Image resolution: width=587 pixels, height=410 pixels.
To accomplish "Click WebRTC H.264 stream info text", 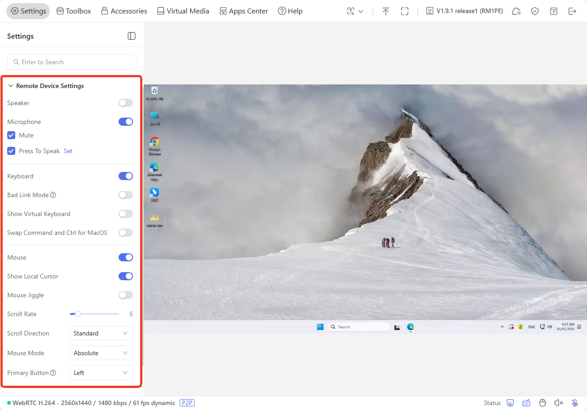I will 94,403.
